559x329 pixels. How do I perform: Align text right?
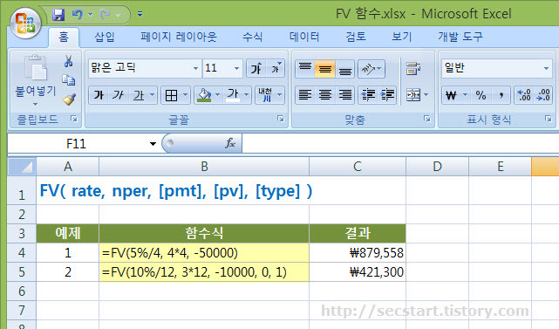[x=344, y=95]
